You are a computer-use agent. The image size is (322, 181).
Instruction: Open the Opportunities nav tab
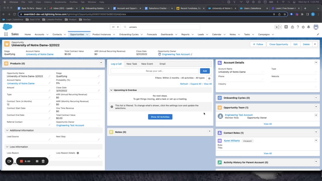point(77,34)
